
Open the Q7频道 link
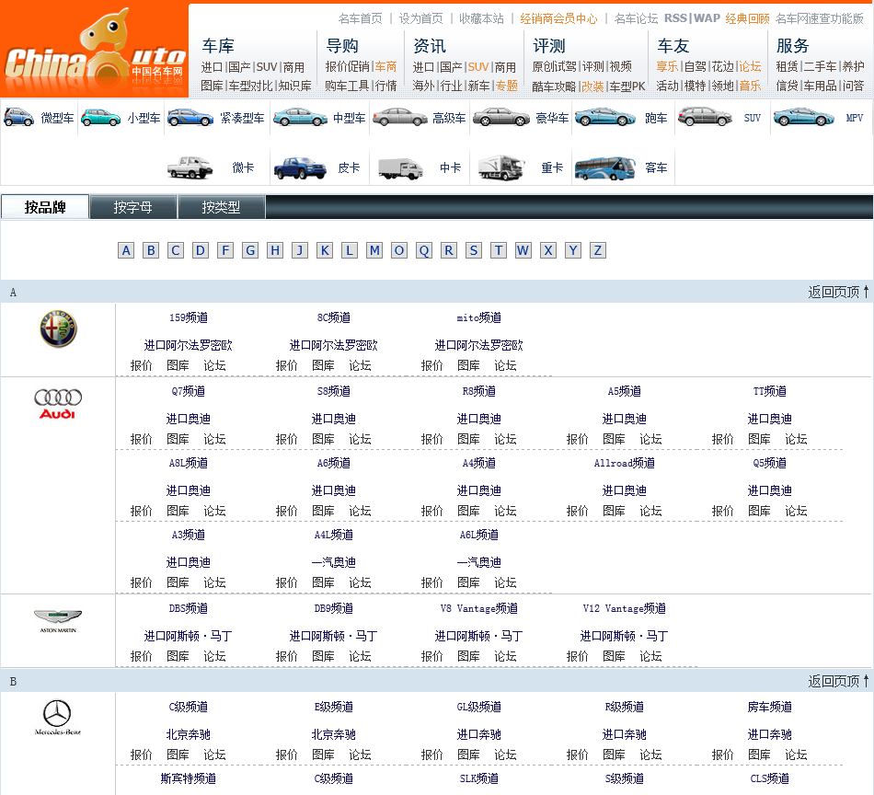coord(189,391)
